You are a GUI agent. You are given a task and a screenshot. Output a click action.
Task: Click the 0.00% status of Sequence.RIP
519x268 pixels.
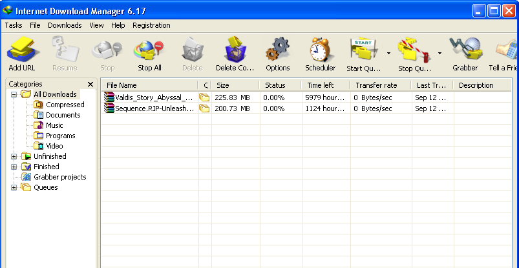click(274, 108)
